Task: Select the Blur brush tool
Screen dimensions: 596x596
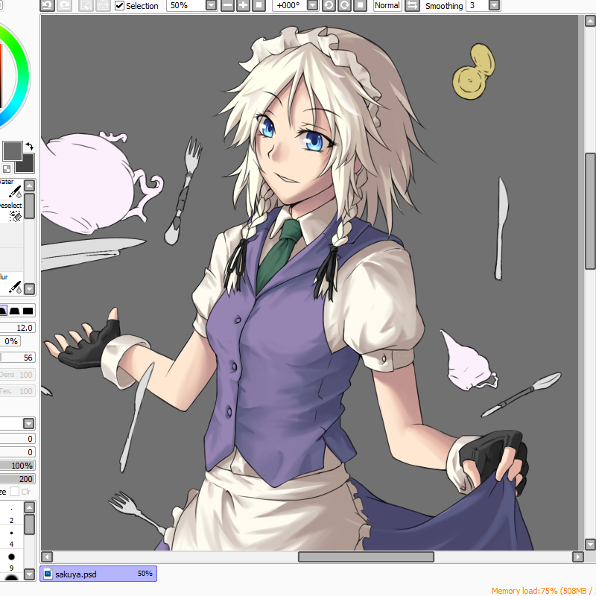Action: pos(11,283)
